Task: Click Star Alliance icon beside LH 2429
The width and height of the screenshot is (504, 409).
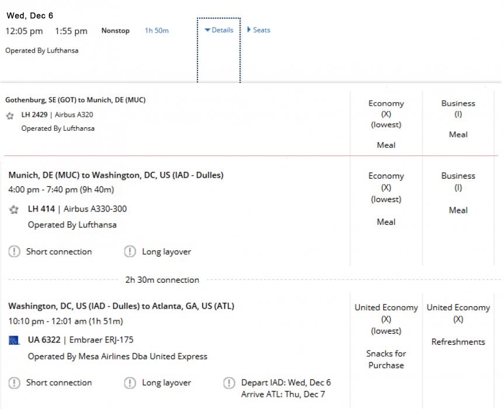Action: 10,116
